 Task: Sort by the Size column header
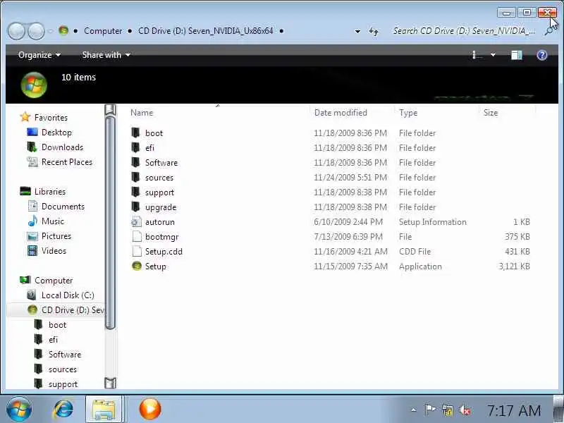coord(491,113)
